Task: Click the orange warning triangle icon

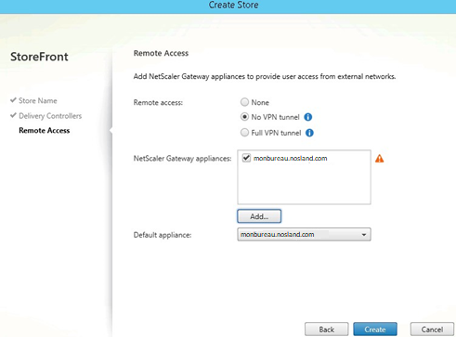Action: pos(380,159)
